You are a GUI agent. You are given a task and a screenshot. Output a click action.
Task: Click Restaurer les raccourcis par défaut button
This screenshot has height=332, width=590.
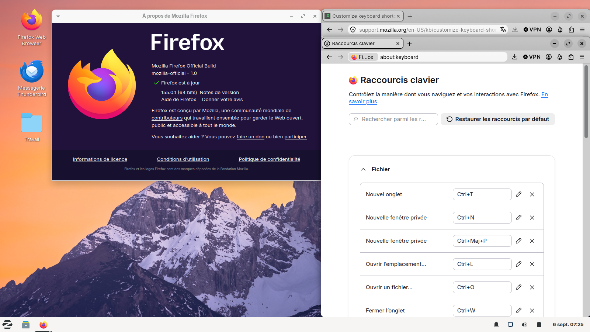click(498, 119)
